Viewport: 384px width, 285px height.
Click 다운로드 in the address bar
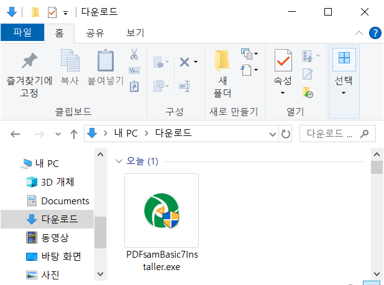(173, 133)
